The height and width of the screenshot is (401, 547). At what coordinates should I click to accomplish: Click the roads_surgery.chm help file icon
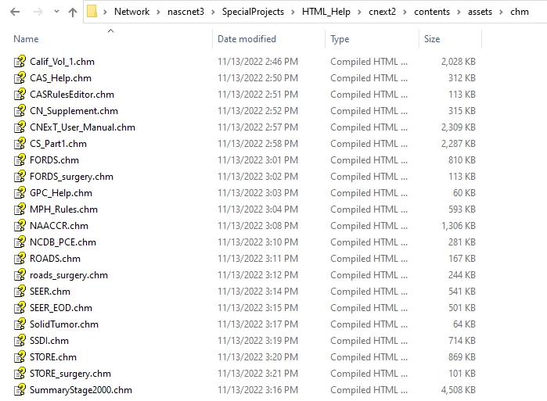[20, 274]
